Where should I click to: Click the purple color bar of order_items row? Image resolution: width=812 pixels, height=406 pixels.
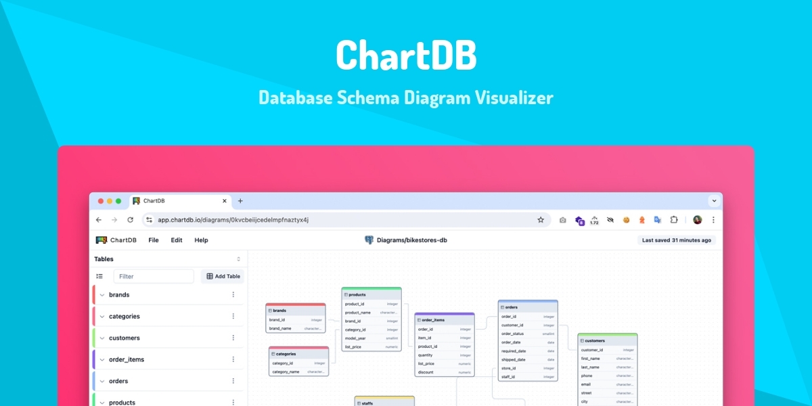click(93, 359)
